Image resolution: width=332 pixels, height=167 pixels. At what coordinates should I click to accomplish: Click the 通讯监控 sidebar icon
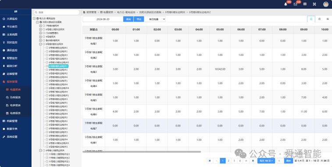coord(4,50)
